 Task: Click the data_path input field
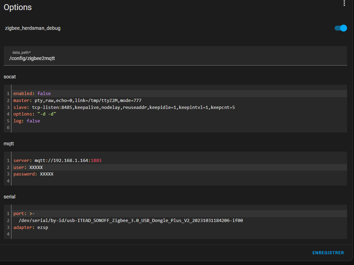(x=175, y=58)
